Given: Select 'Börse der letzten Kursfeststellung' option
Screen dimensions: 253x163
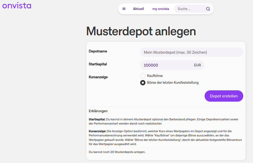Looking at the screenshot, I should click(143, 82).
